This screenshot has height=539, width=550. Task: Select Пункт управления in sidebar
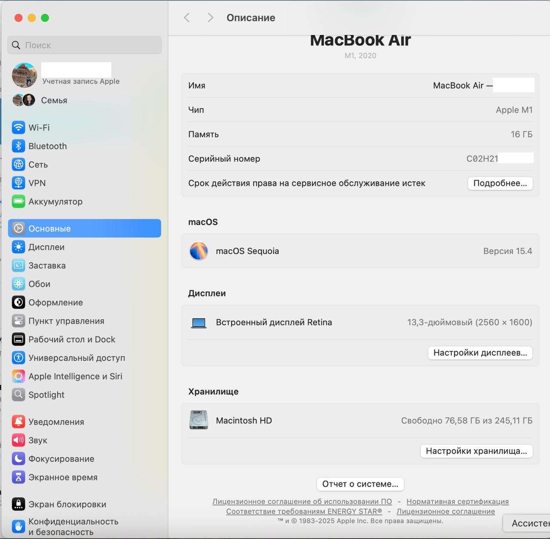[x=66, y=321]
